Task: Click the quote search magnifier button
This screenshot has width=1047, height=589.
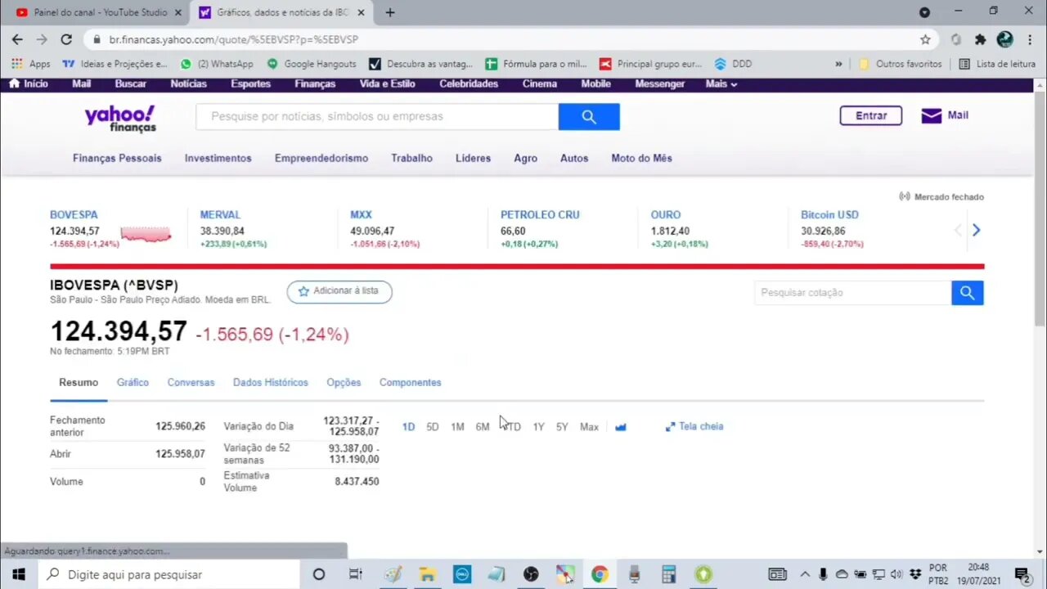Action: [967, 293]
